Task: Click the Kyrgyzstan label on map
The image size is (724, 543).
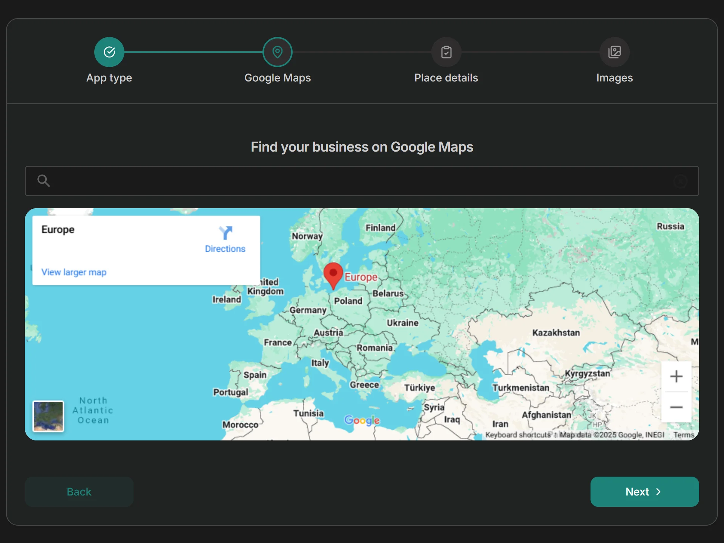Action: [x=587, y=374]
